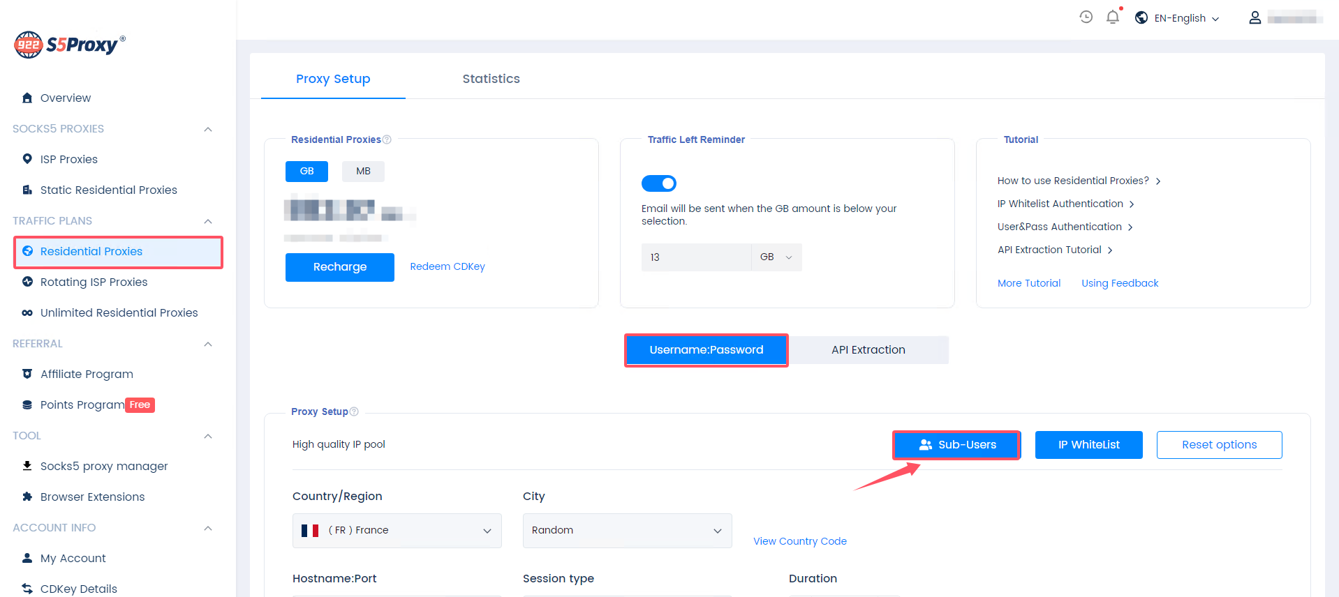1339x597 pixels.
Task: Click the user profile icon
Action: [x=1255, y=17]
